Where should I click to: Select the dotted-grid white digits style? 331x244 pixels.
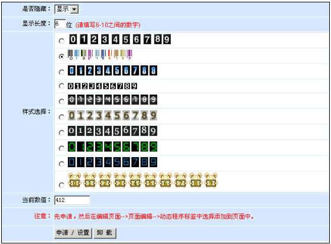point(61,132)
